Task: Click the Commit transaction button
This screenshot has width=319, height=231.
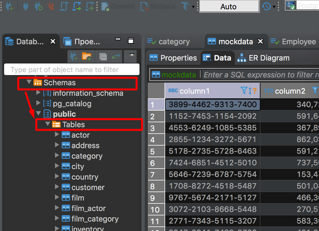Action: coord(118,6)
